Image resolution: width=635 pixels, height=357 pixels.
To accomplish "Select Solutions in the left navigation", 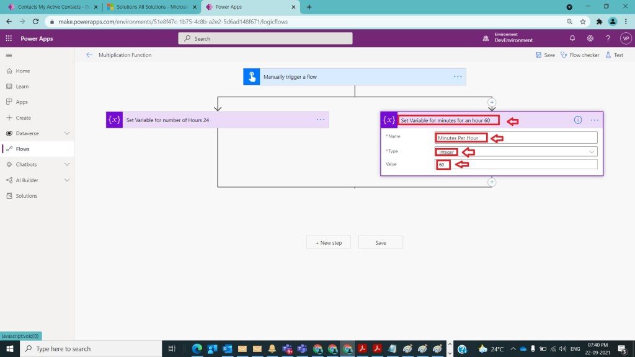I will [x=26, y=196].
